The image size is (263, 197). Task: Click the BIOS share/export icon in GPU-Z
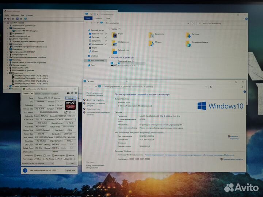(x=66, y=112)
